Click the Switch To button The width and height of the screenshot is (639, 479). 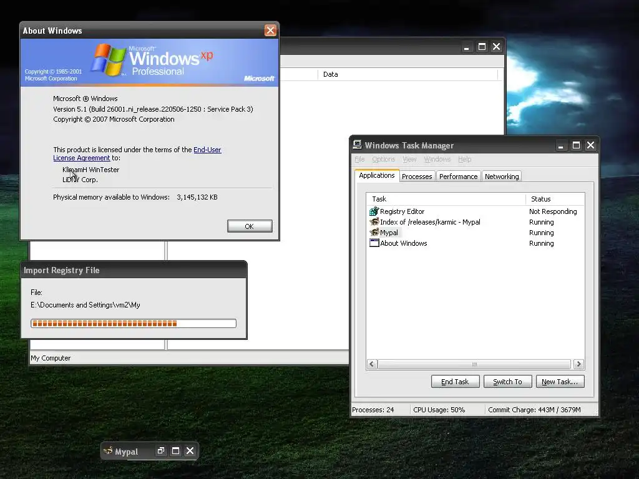coord(507,382)
